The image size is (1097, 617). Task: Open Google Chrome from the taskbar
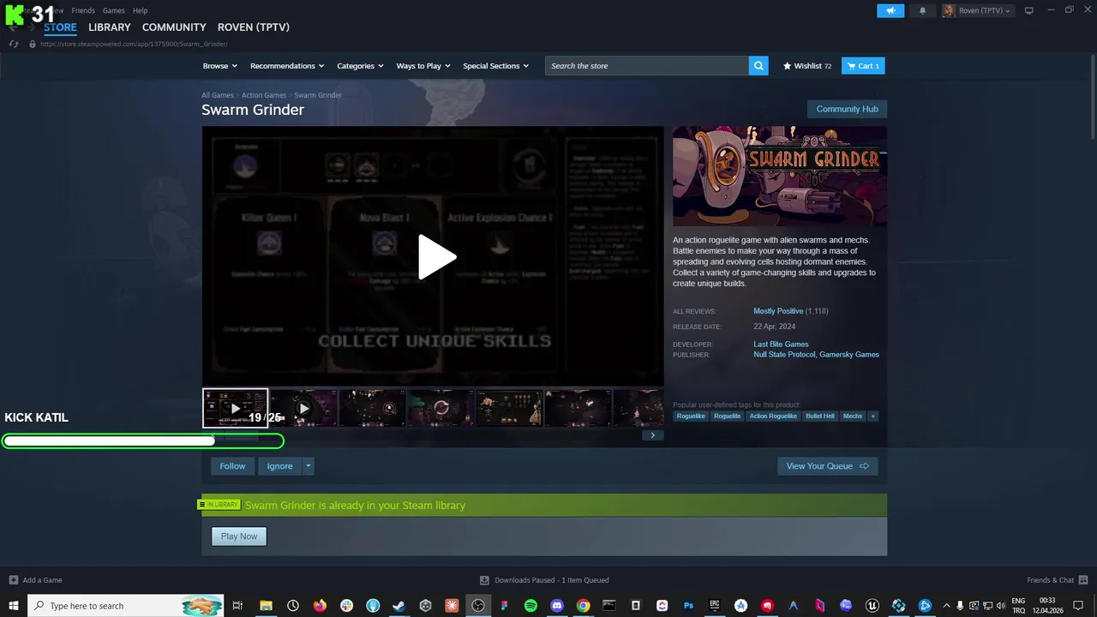coord(583,606)
